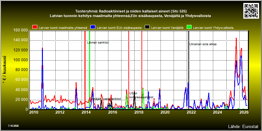Select legend label Latvian tuonti maailmalta yhteensä
Viewport: 262px width, 131px height.
[63, 28]
